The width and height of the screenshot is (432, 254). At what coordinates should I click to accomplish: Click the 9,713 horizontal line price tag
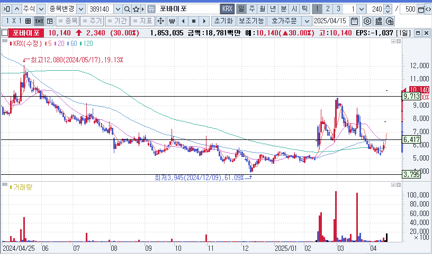click(411, 96)
